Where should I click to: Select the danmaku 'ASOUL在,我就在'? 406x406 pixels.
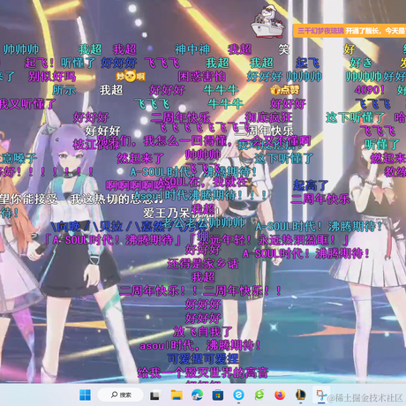[x=204, y=182]
